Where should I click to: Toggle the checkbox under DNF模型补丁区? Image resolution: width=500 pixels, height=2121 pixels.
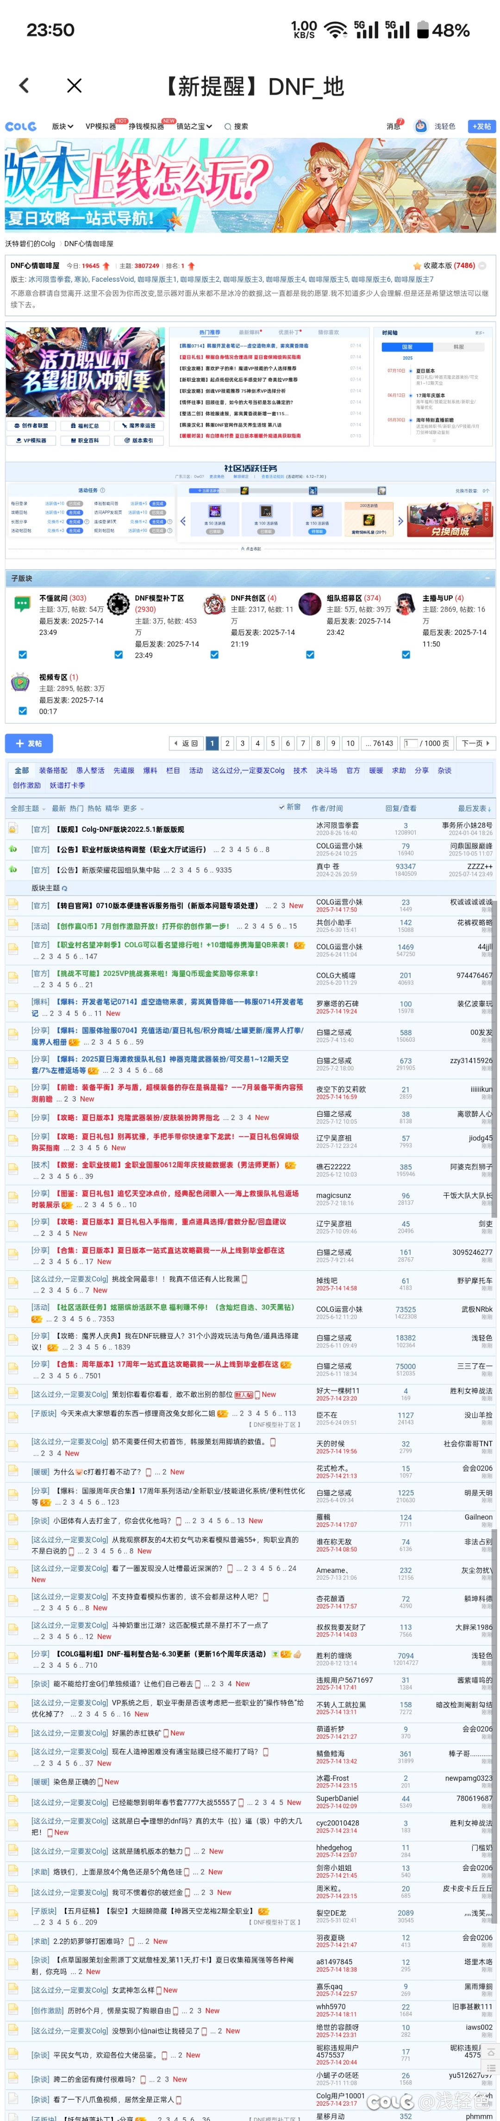pyautogui.click(x=119, y=655)
